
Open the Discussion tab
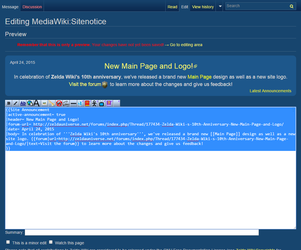[32, 7]
